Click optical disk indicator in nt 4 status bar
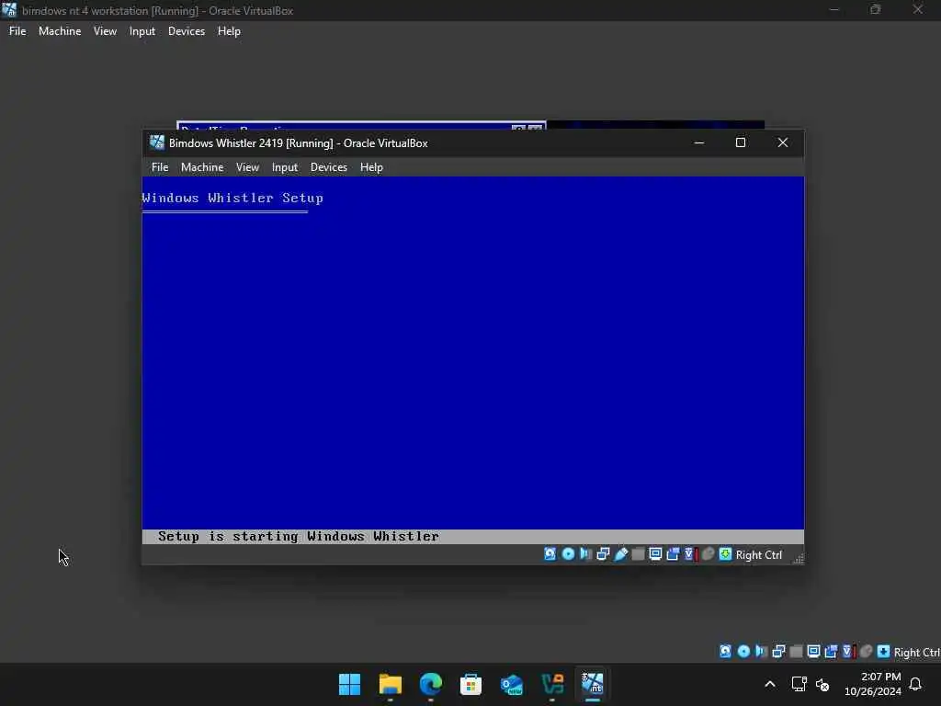 pyautogui.click(x=743, y=652)
